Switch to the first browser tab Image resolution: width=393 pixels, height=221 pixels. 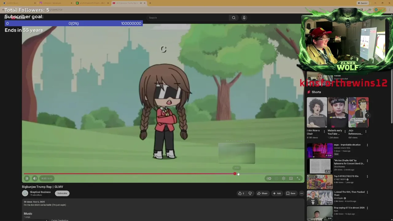pos(18,3)
